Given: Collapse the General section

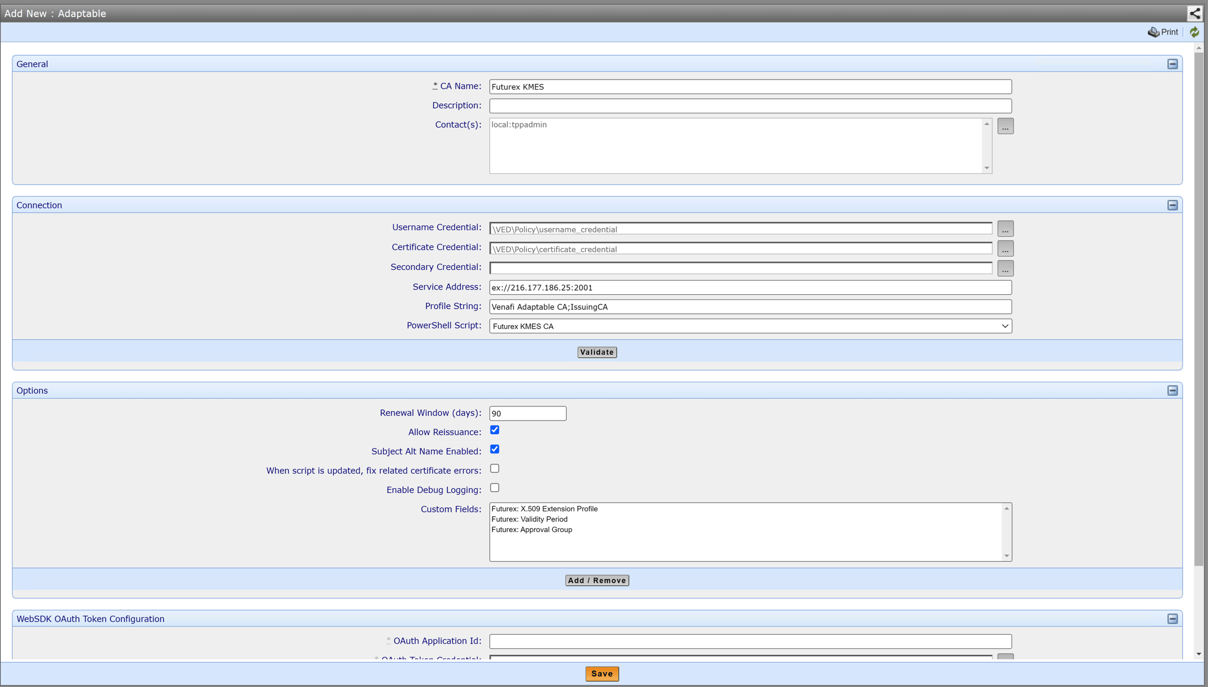Looking at the screenshot, I should click(x=1172, y=64).
